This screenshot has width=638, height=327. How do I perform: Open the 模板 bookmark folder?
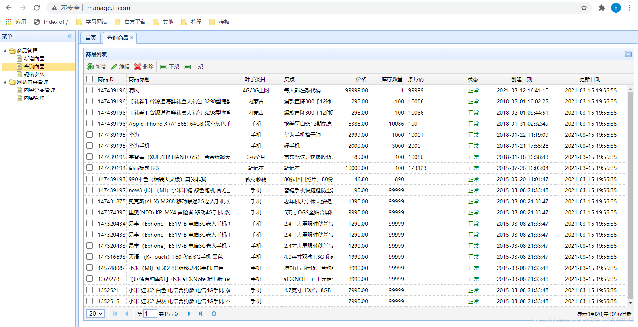click(219, 22)
